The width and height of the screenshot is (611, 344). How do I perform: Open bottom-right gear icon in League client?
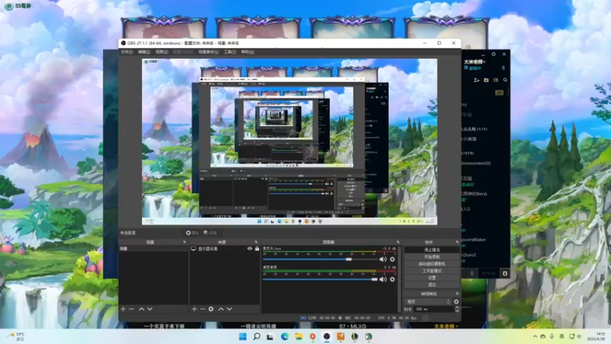click(x=505, y=274)
